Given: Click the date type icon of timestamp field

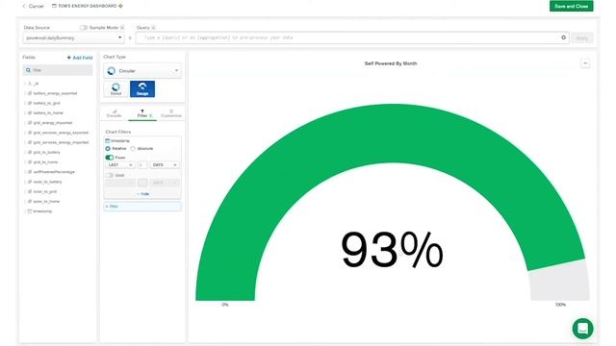Looking at the screenshot, I should [30, 211].
